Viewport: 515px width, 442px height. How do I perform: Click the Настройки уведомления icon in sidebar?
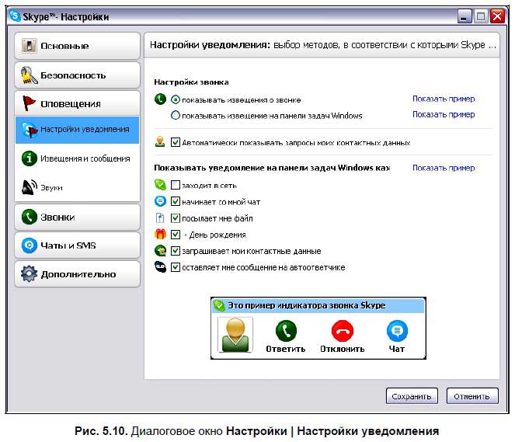coord(30,130)
